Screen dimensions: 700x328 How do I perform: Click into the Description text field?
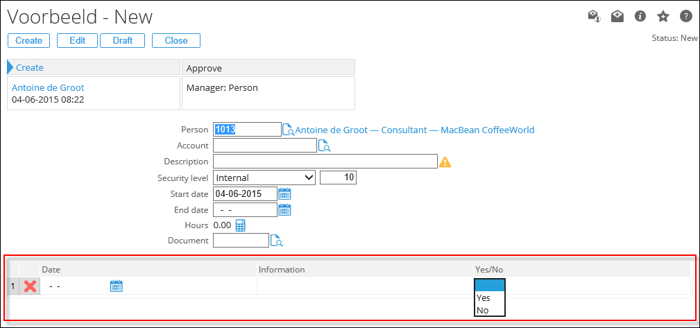coord(325,162)
